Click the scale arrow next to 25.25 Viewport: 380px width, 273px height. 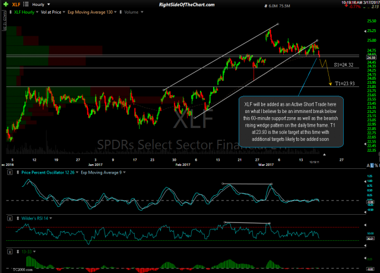point(365,32)
